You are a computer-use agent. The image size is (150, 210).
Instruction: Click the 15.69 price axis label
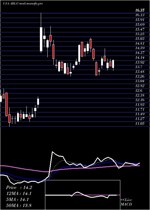tap(140, 25)
